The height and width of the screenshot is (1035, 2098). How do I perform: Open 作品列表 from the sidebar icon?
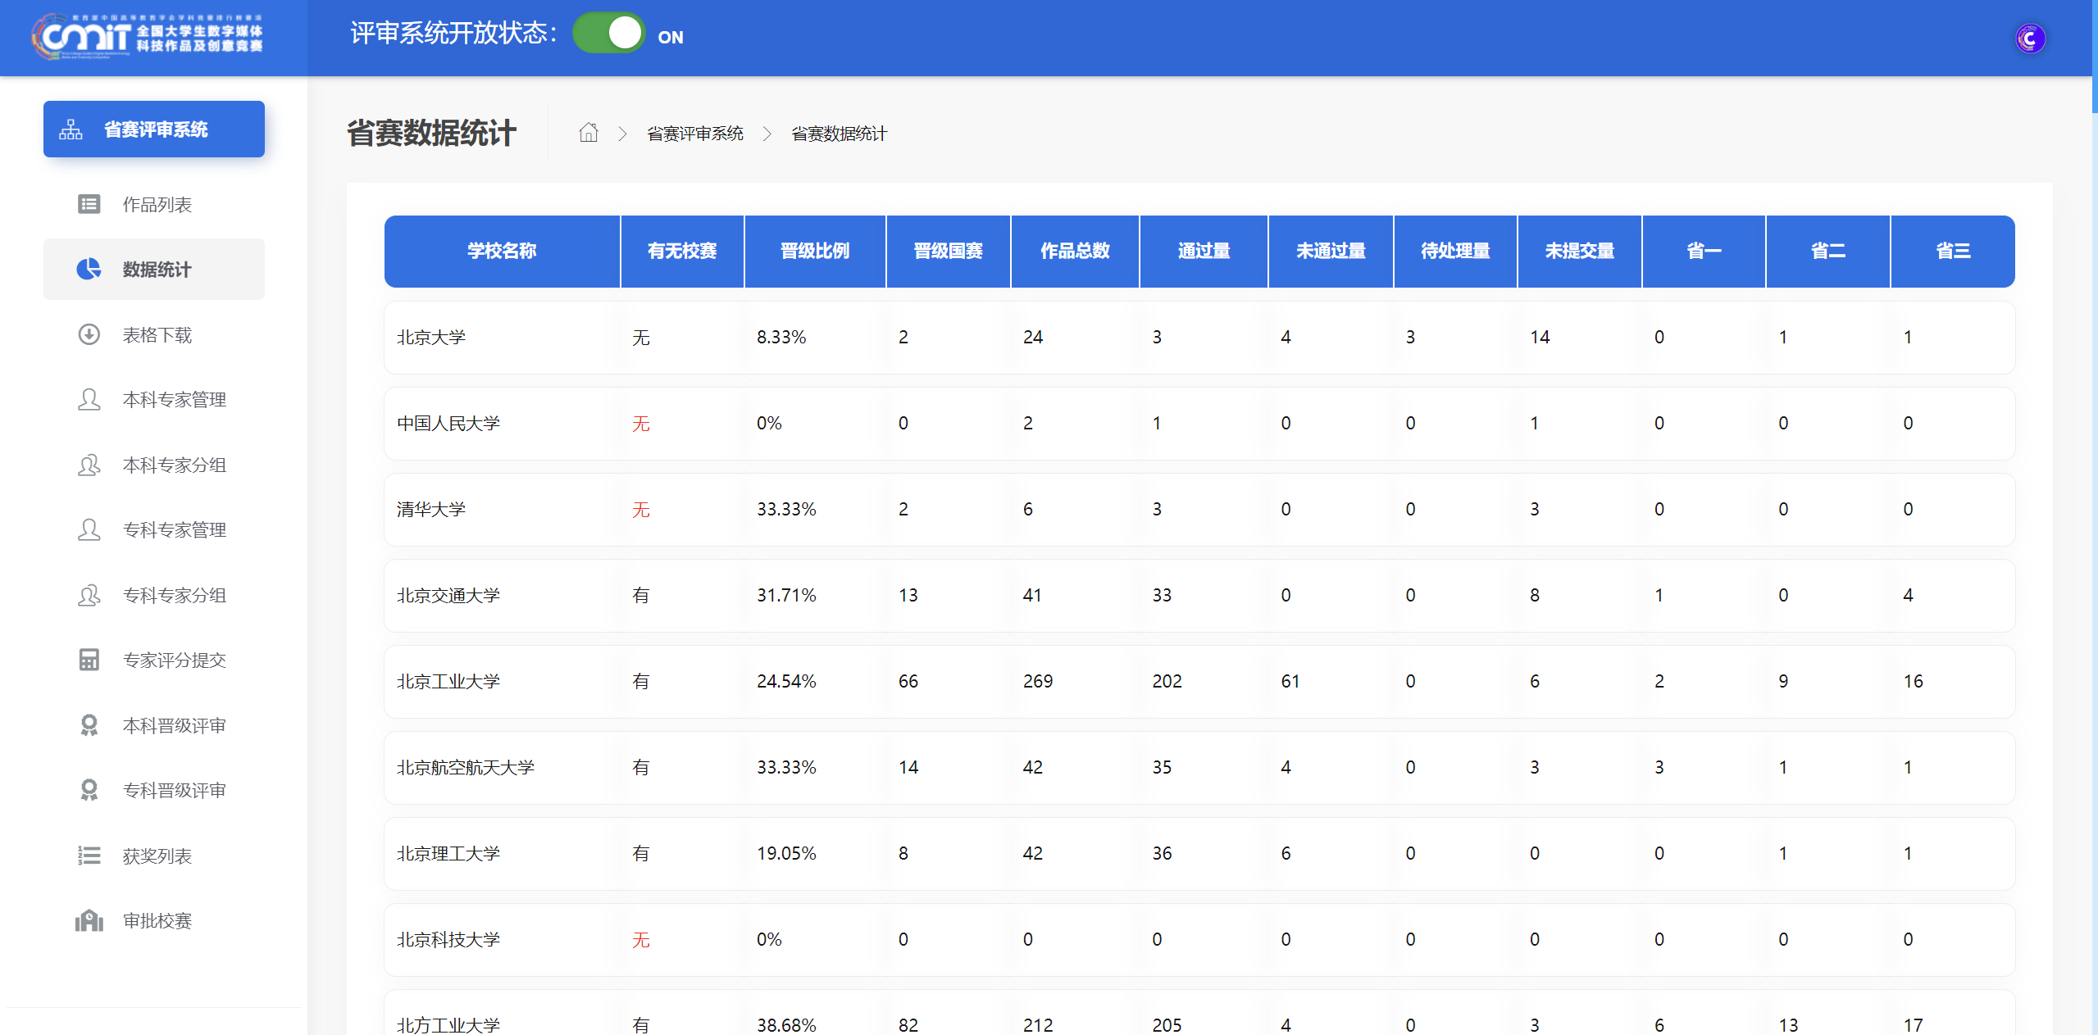[89, 204]
